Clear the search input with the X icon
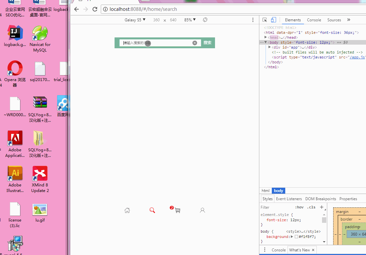Screen dimensions: 366x255 (x=195, y=43)
